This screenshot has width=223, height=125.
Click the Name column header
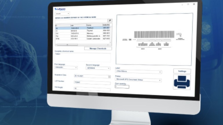coord(94,25)
